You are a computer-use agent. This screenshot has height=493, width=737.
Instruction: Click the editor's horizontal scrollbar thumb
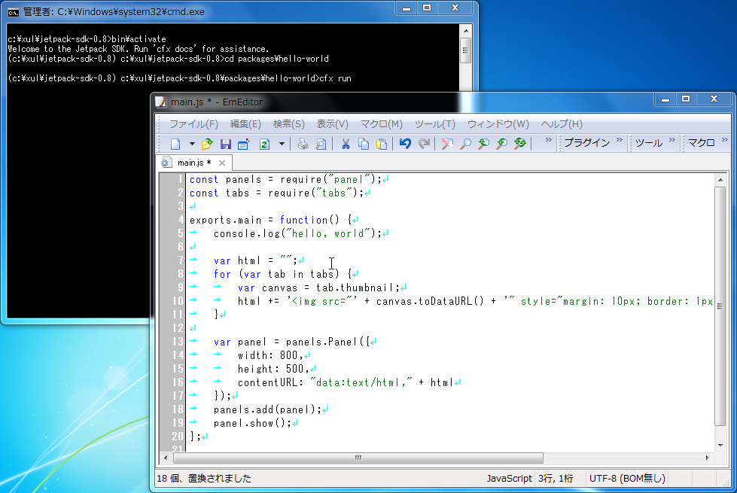tap(358, 458)
